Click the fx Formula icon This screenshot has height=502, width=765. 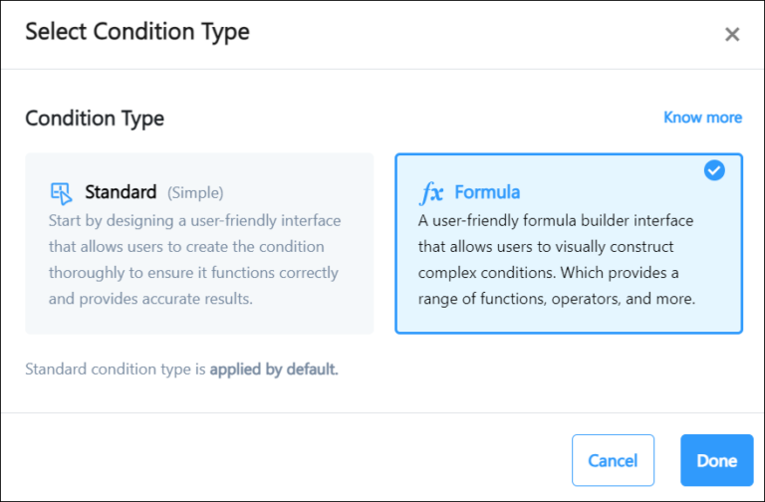431,192
